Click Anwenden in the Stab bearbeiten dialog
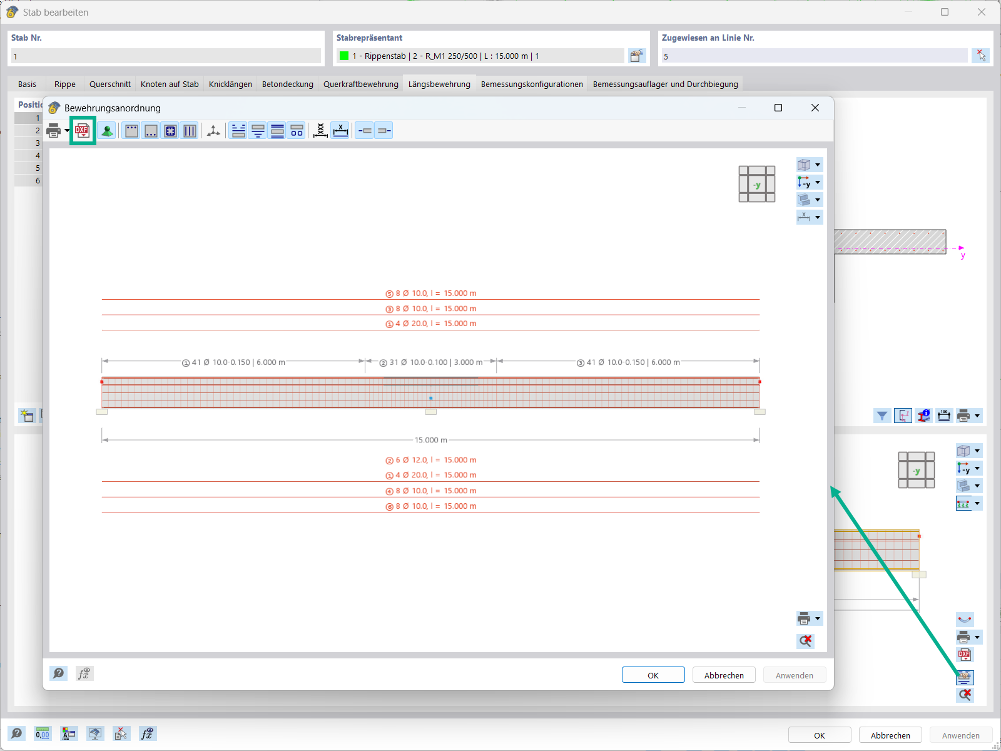Viewport: 1001px width, 751px height. point(961,735)
